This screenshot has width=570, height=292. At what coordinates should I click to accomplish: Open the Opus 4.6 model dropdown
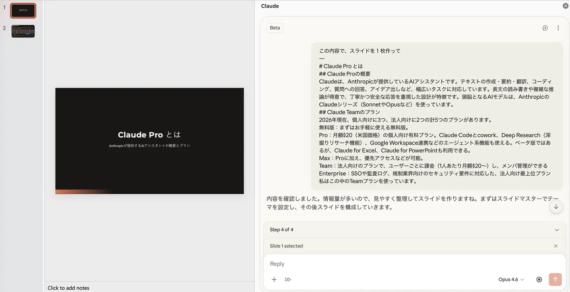click(x=511, y=280)
